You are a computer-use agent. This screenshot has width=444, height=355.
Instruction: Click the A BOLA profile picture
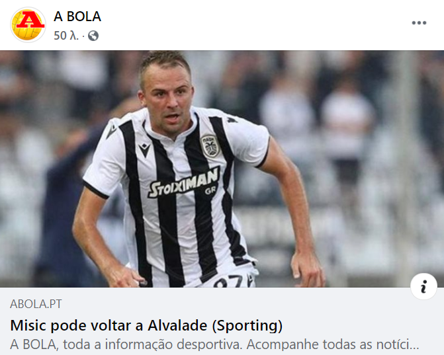point(28,24)
